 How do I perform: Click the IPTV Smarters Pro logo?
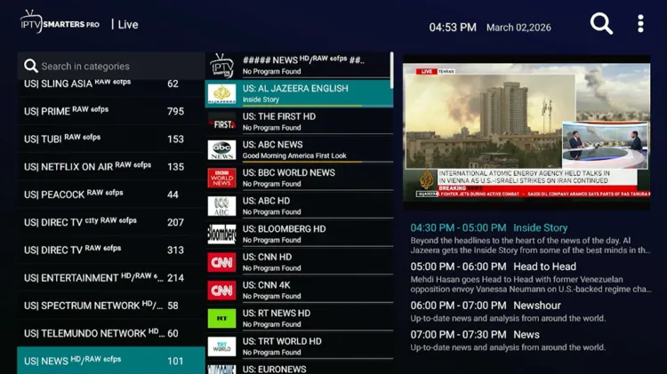[x=60, y=21]
